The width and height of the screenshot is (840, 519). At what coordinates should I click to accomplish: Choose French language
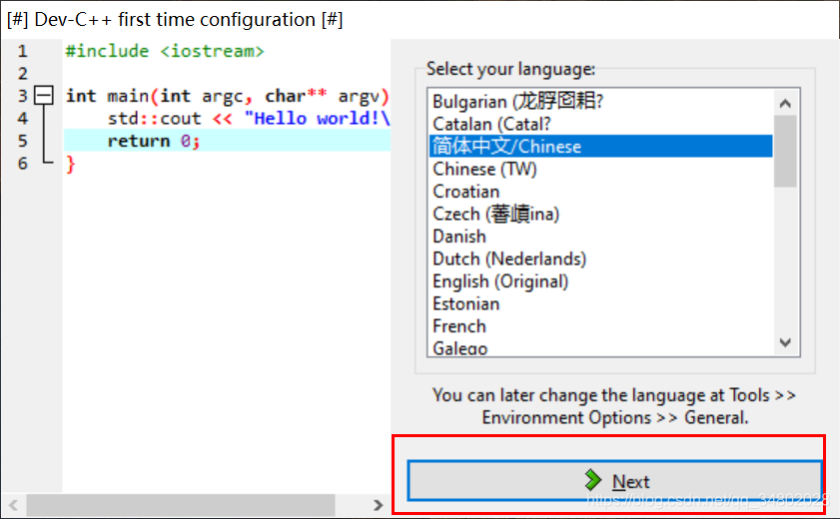(601, 326)
